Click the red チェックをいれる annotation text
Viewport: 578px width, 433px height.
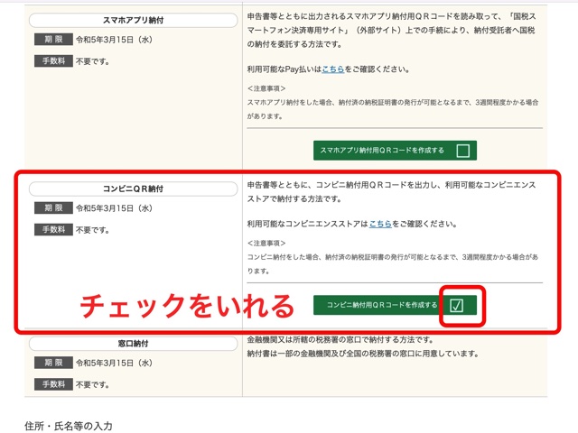[x=188, y=306]
